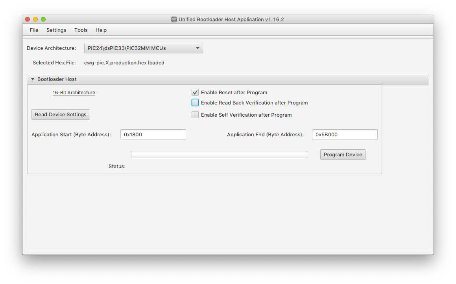Open the Settings menu
Screen dimensions: 456x284
coord(56,30)
